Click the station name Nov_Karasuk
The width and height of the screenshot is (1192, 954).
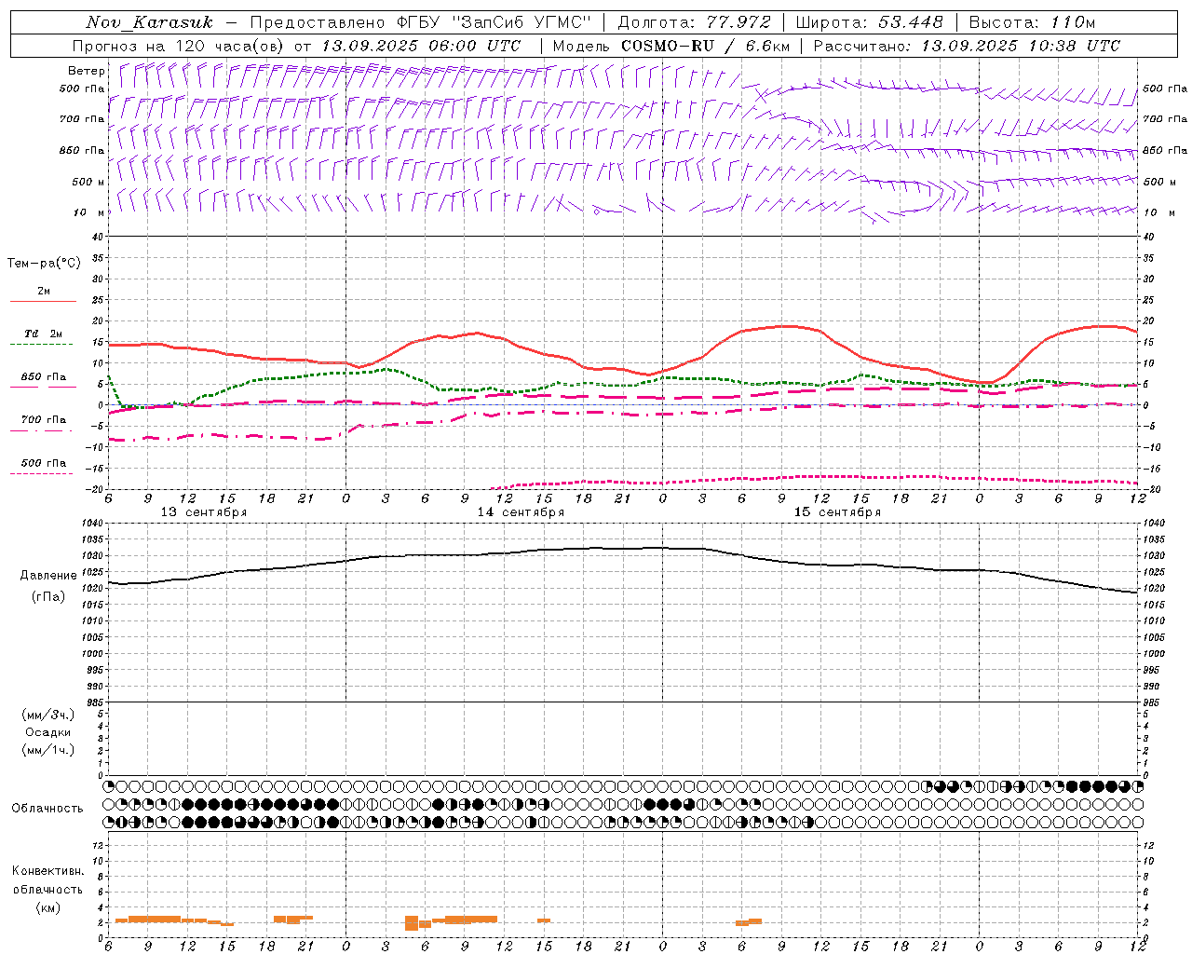tap(149, 22)
